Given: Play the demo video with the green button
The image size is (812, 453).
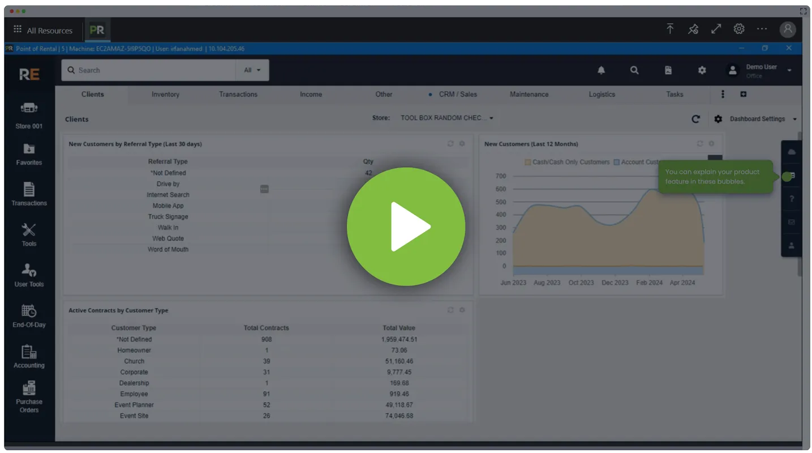Looking at the screenshot, I should click(406, 226).
